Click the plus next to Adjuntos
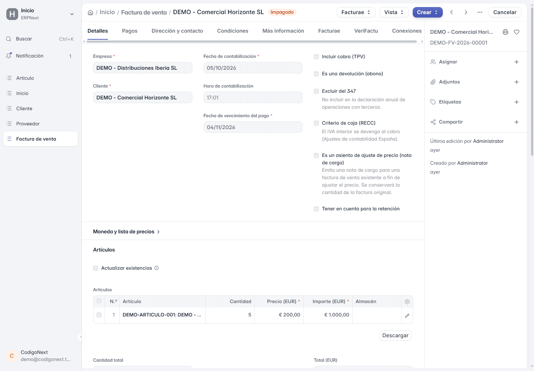 [x=517, y=82]
